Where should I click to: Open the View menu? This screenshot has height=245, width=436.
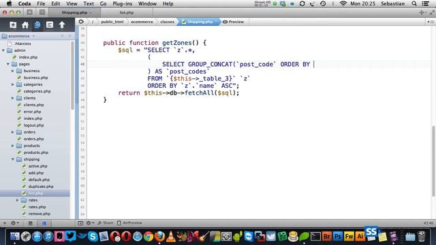(x=72, y=3)
